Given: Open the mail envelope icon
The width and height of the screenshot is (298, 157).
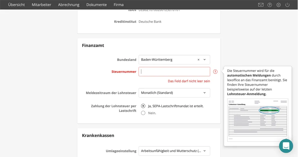Looking at the screenshot, I should click(261, 5).
